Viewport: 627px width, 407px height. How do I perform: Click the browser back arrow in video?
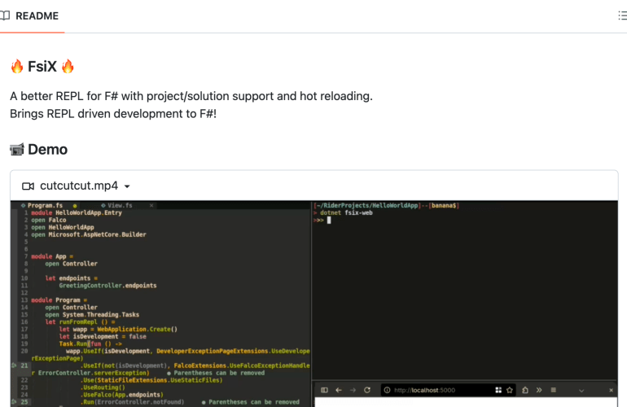tap(338, 391)
